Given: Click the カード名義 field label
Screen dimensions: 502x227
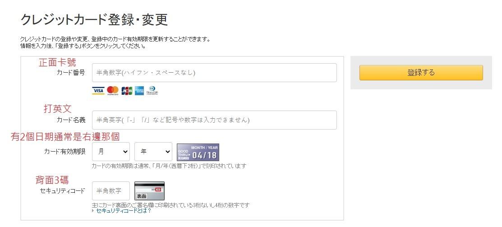Looking at the screenshot, I should pyautogui.click(x=70, y=120).
